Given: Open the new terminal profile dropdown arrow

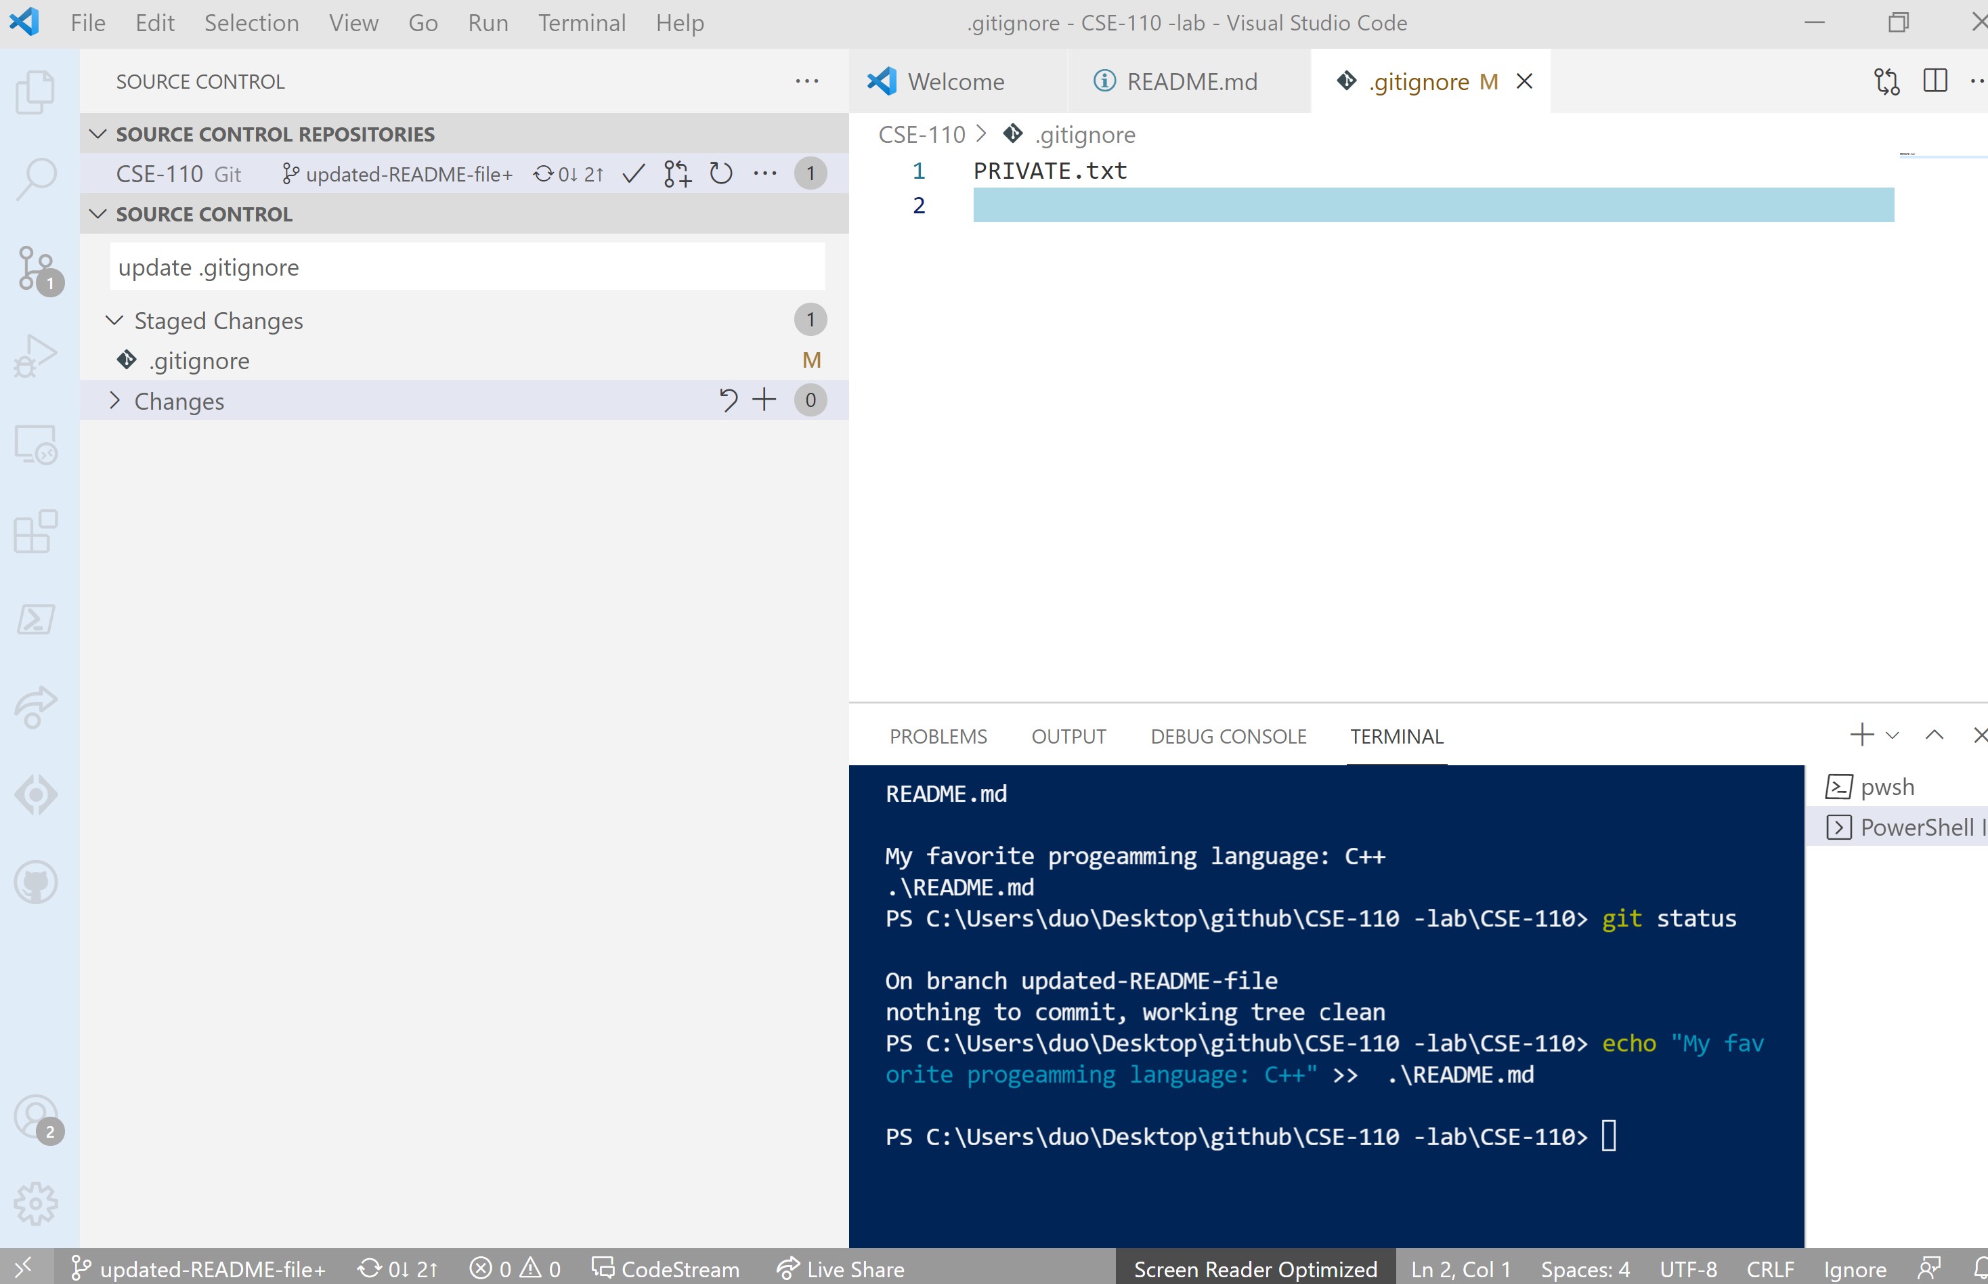Looking at the screenshot, I should (x=1892, y=735).
